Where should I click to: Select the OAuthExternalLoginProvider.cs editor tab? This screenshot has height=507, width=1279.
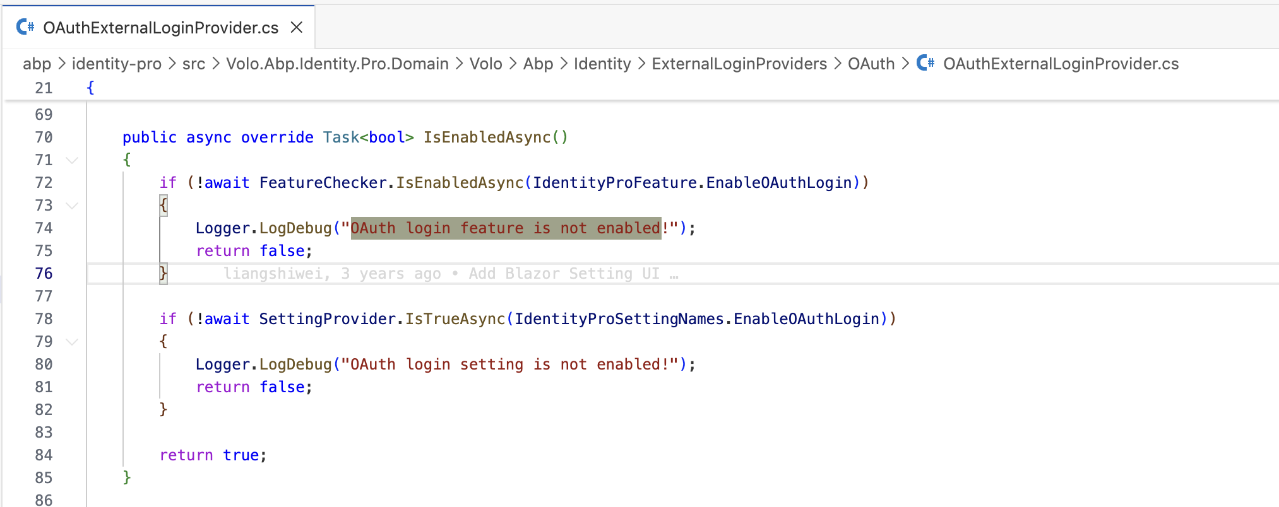click(160, 28)
